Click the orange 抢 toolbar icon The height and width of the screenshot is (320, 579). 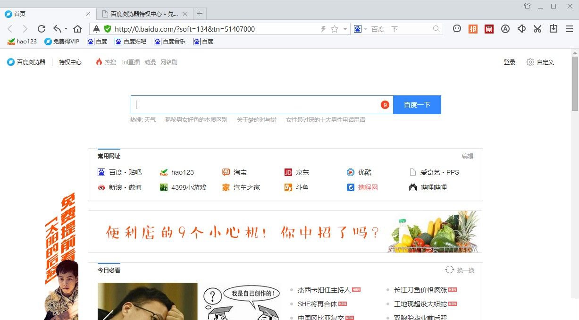(x=473, y=29)
